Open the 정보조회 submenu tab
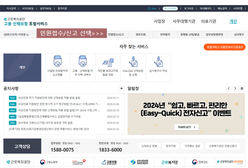Screen dimensions: 248x168 point(141,34)
